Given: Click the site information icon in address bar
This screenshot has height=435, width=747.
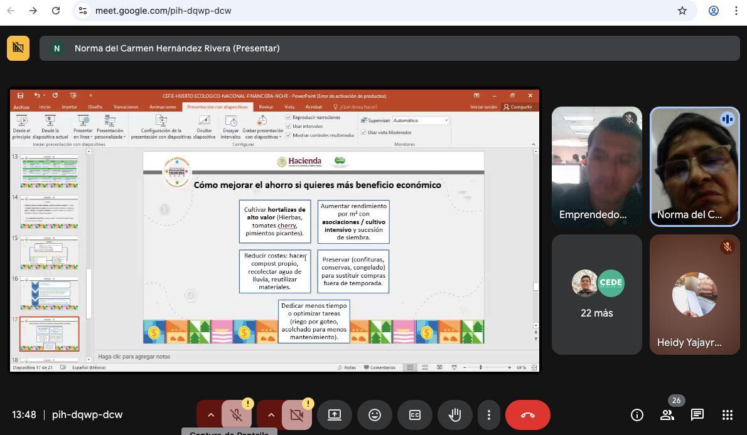Looking at the screenshot, I should (83, 11).
